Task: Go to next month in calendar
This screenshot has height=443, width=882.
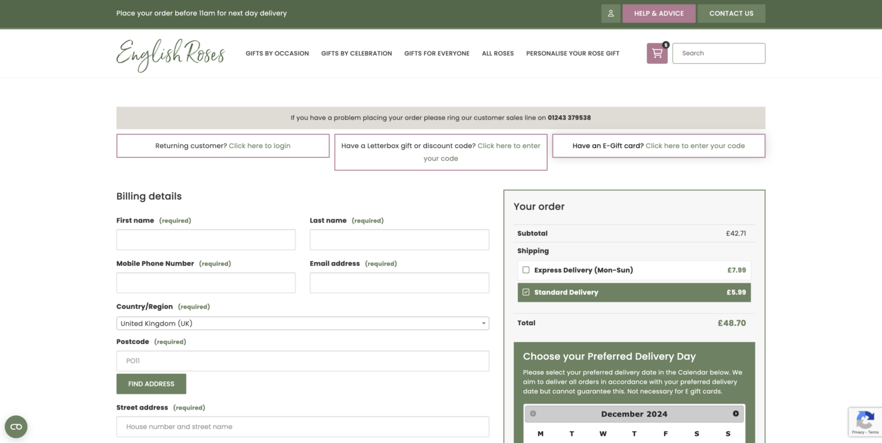Action: (x=735, y=414)
